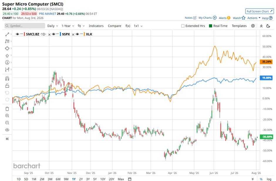Pick the arrow marker tool
Image resolution: width=276 pixels, height=181 pixels.
point(7,55)
